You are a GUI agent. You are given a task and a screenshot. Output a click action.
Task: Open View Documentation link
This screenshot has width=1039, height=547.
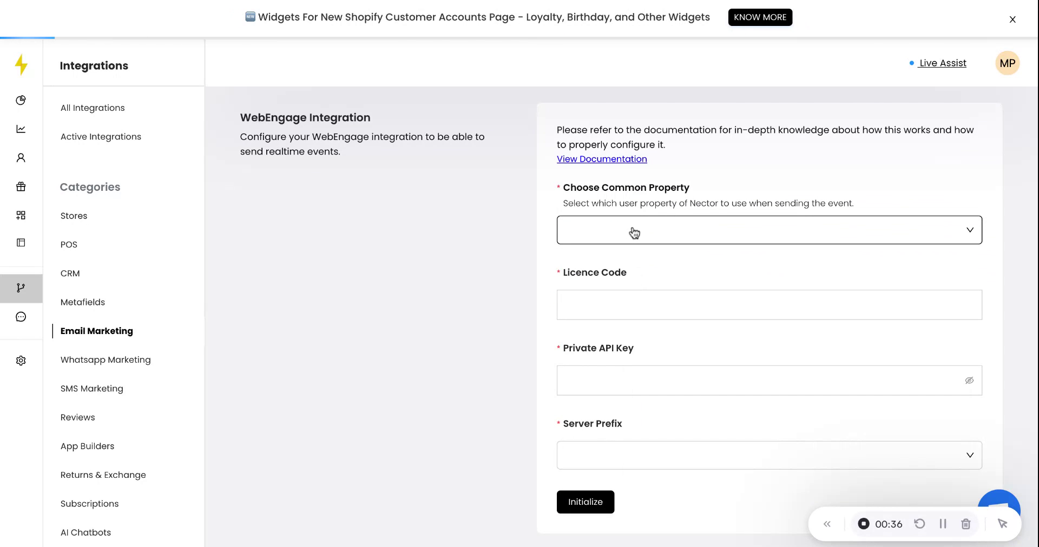(601, 158)
